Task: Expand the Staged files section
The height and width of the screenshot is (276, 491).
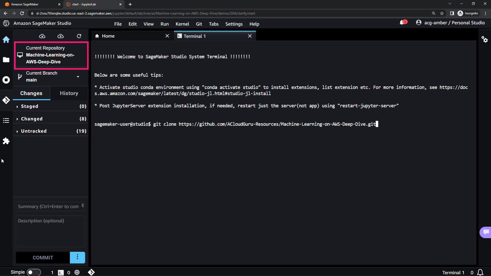Action: point(29,106)
